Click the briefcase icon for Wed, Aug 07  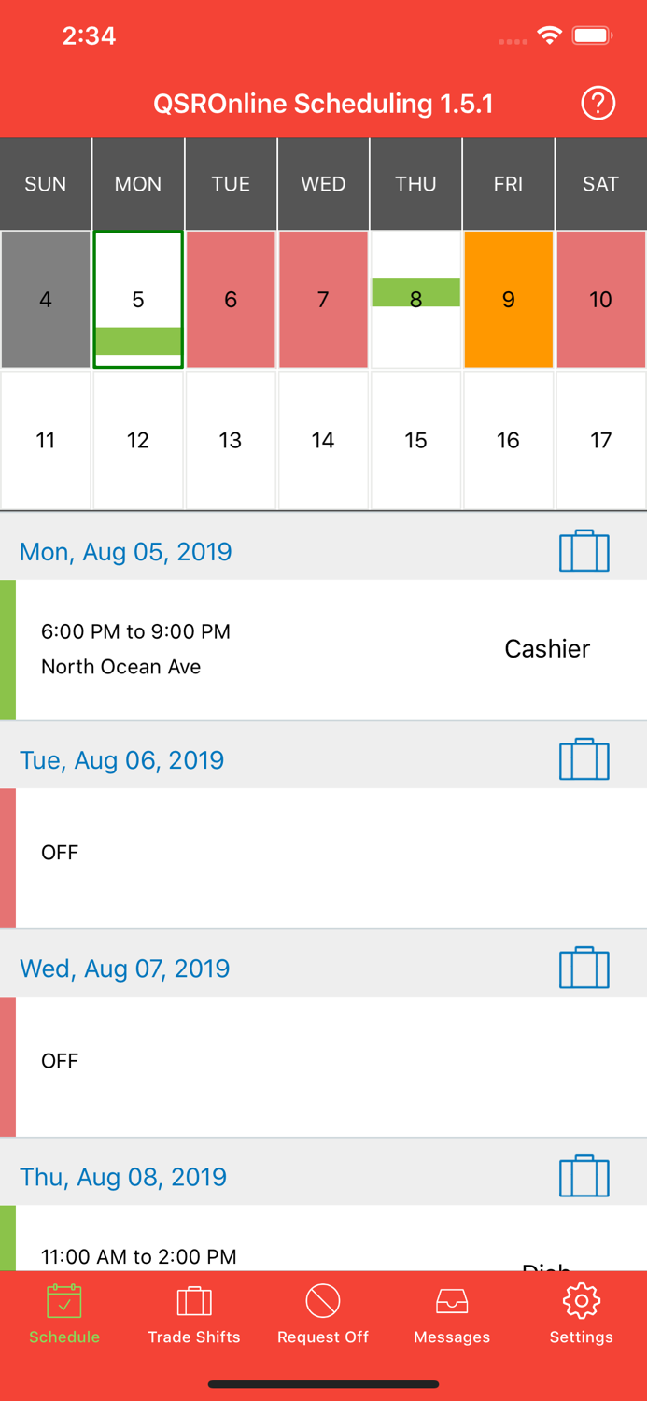click(x=584, y=968)
